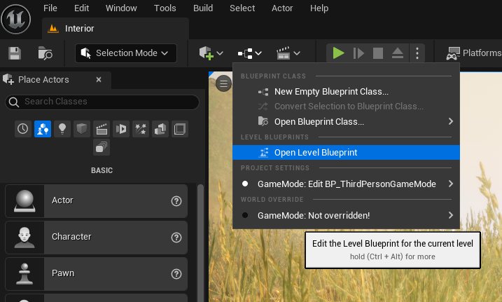This screenshot has height=302, width=502.
Task: Click the Pawn chess piece thumbnail
Action: (25, 274)
